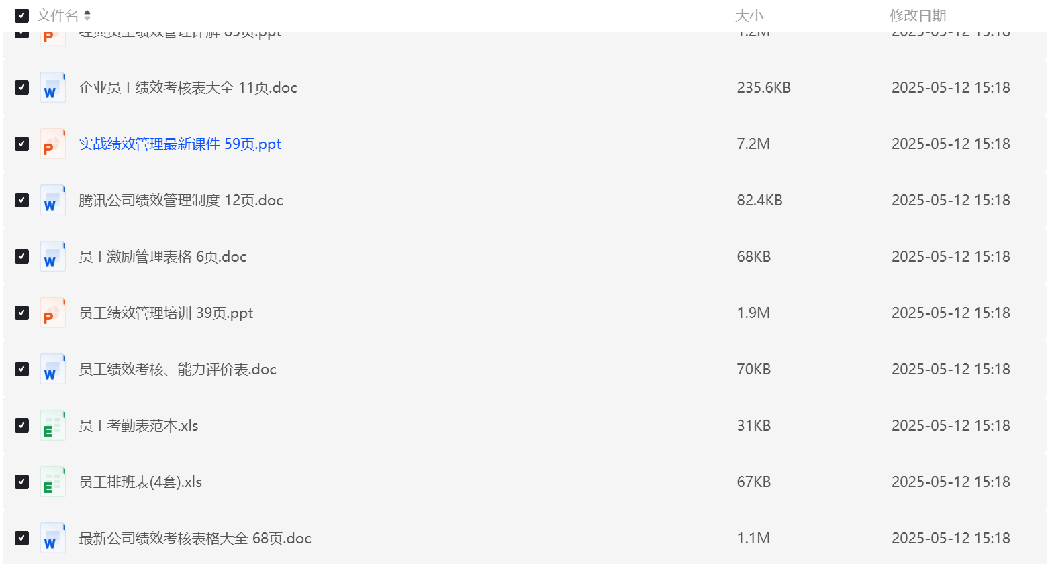Screen dimensions: 1048x564
Task: Open file 企业员工绩效考核表大全 11页.doc
Action: point(188,88)
